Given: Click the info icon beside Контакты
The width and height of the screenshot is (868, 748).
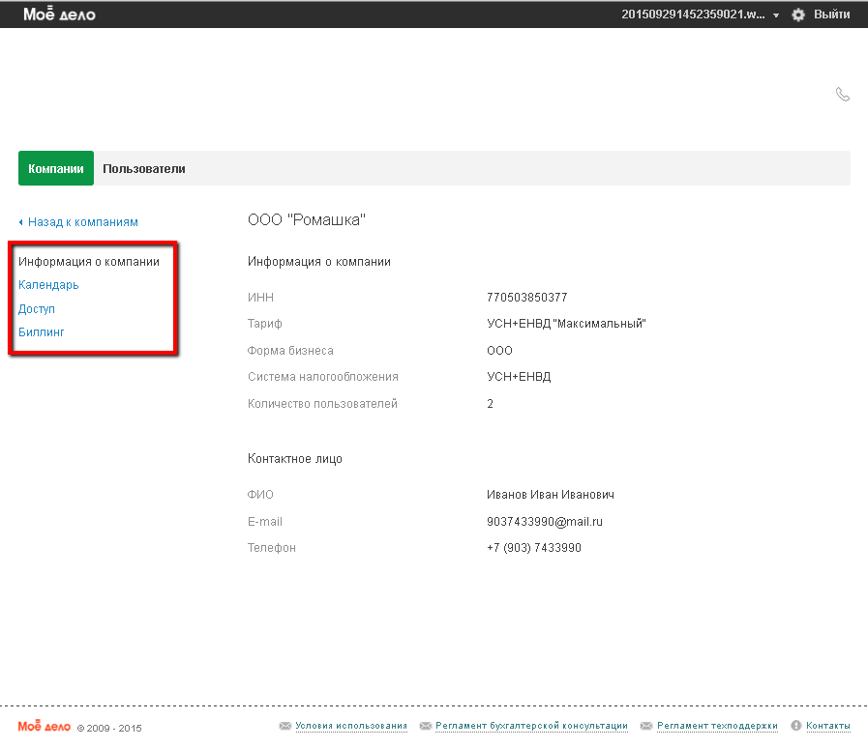Looking at the screenshot, I should [796, 726].
